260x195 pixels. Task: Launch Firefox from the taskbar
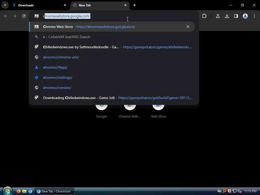(x=18, y=191)
